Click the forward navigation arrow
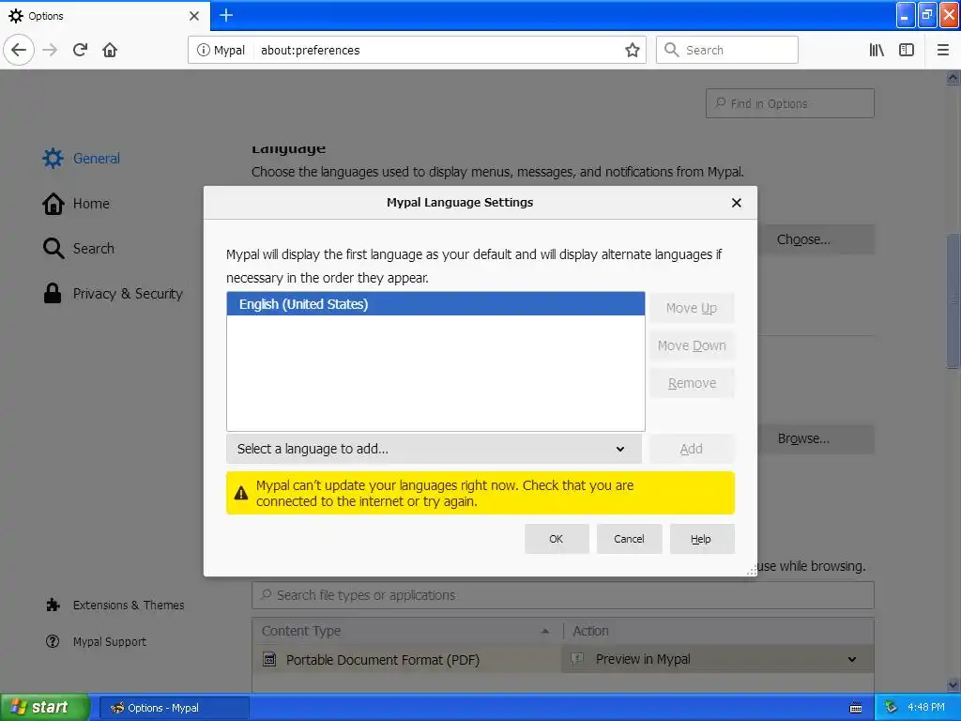This screenshot has width=961, height=721. (50, 50)
